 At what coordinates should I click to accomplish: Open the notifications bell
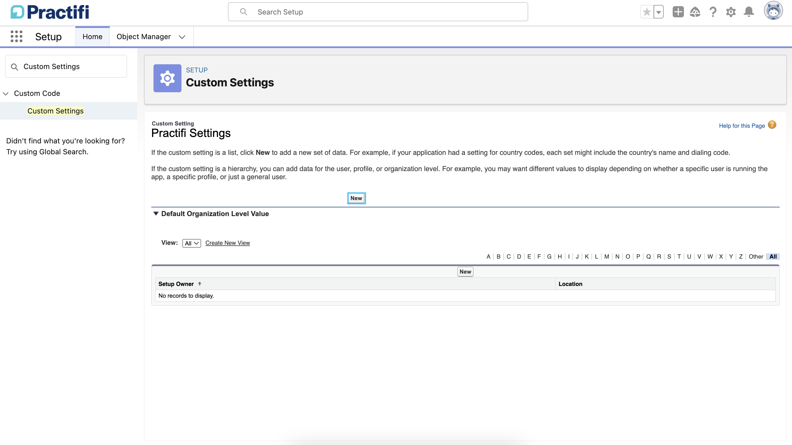pyautogui.click(x=749, y=12)
